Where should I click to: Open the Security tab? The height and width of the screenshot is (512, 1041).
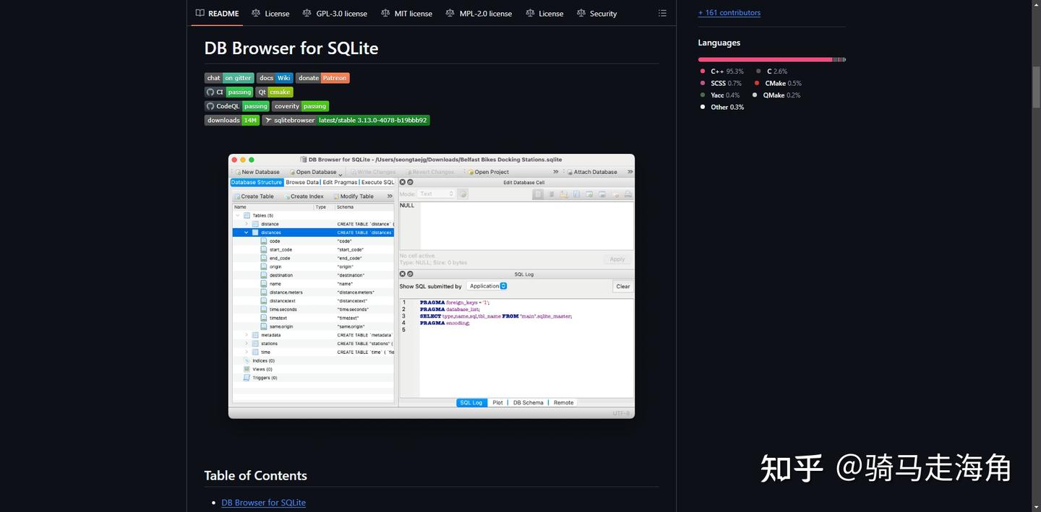[596, 13]
